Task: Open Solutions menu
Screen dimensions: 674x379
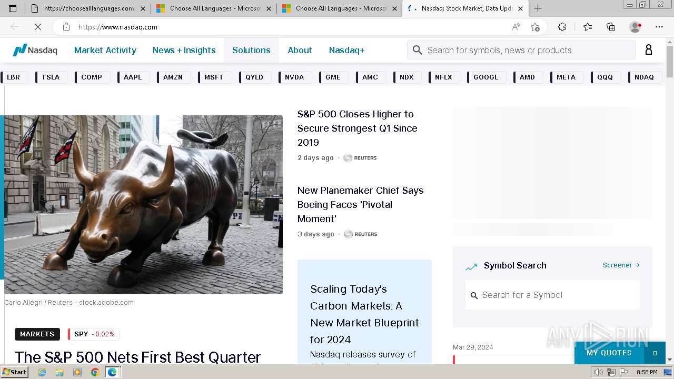Action: coord(251,50)
